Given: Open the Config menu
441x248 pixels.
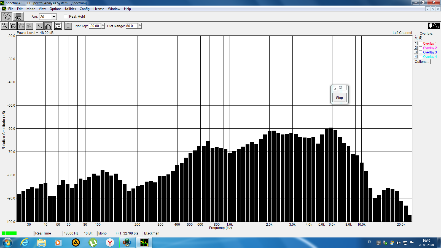Looking at the screenshot, I should (x=85, y=9).
